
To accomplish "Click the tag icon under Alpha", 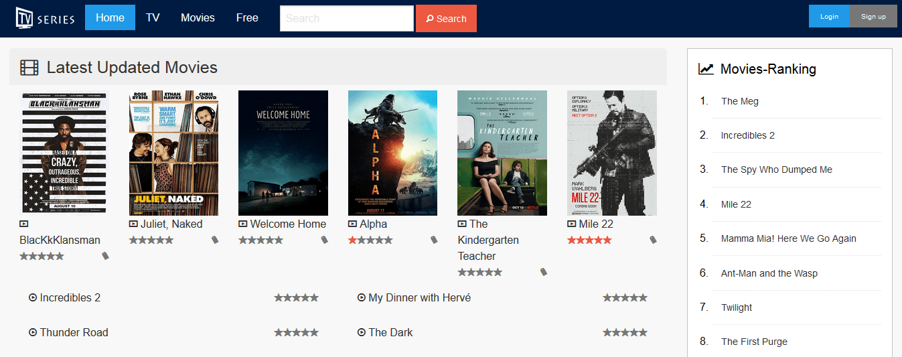I will point(434,240).
